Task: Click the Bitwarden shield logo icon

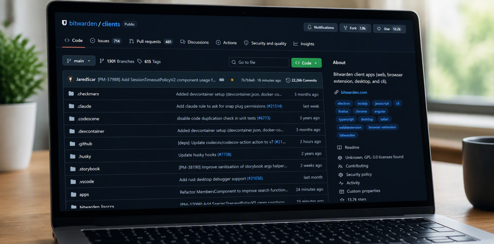Action: click(64, 23)
